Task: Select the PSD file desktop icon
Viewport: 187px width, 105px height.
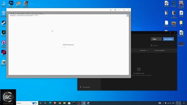Action: [x=174, y=4]
